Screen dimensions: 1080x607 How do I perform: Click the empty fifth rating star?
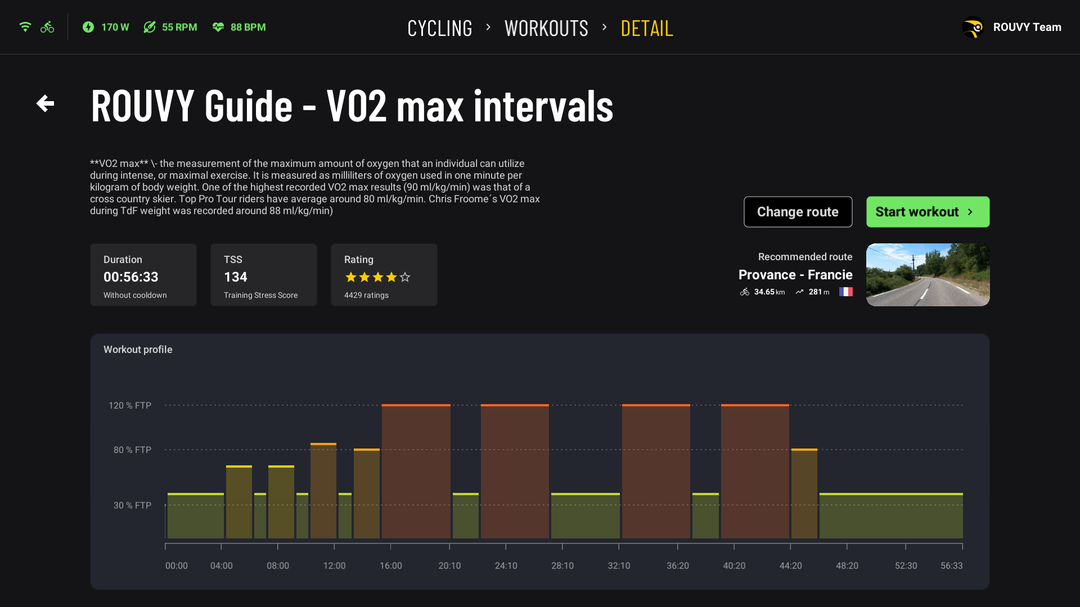(x=405, y=277)
